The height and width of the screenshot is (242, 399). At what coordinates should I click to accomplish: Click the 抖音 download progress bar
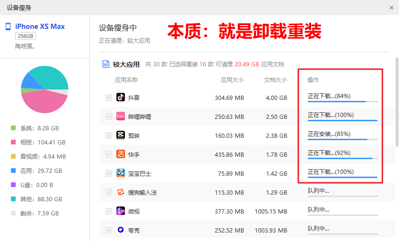[343, 101]
